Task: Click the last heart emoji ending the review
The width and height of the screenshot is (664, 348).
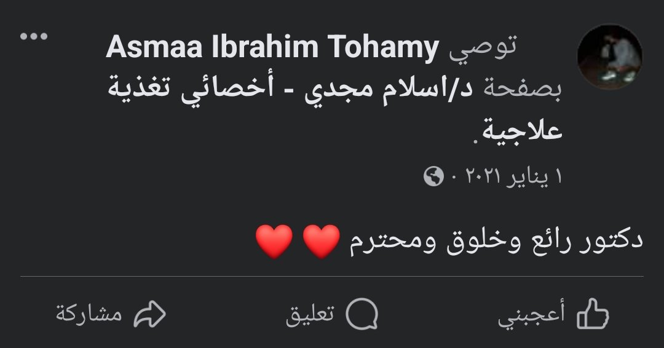Action: point(274,242)
